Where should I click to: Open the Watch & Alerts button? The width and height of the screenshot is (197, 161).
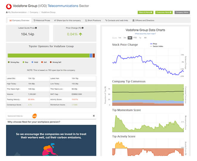[145, 12]
